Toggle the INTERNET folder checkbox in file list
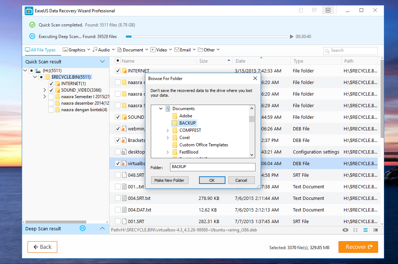The height and width of the screenshot is (264, 398). 117,71
